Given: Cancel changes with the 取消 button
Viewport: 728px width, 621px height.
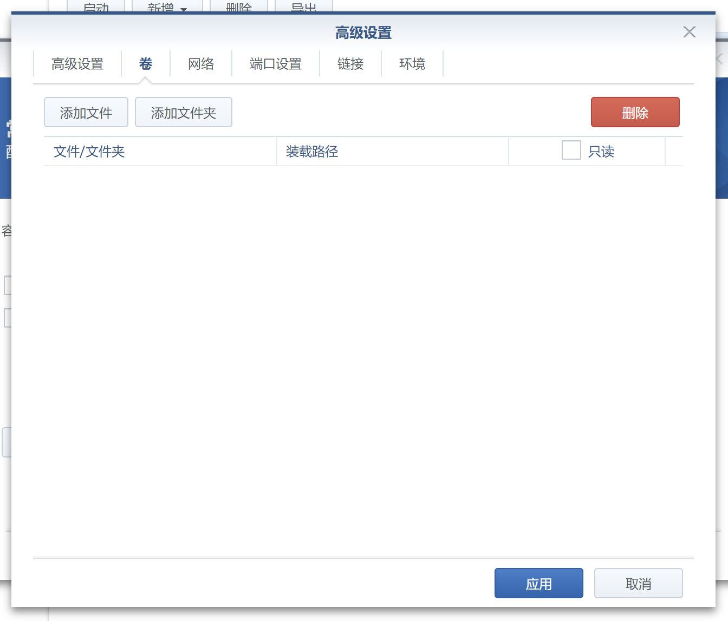Looking at the screenshot, I should coord(638,584).
